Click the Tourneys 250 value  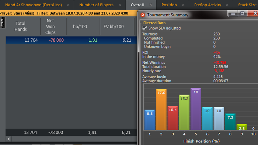(217, 34)
